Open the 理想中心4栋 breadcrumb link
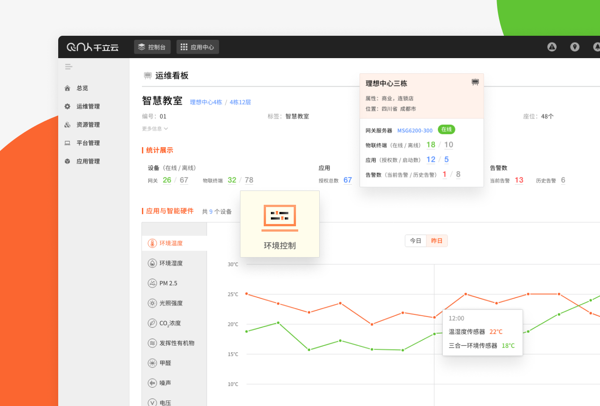 point(206,102)
